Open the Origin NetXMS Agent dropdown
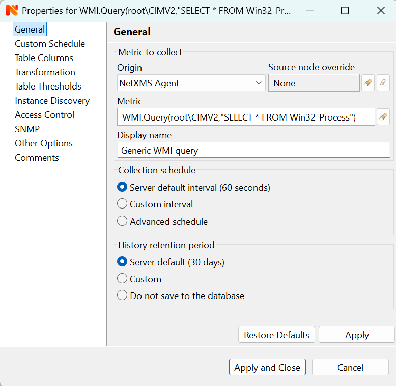This screenshot has width=396, height=386. [191, 83]
